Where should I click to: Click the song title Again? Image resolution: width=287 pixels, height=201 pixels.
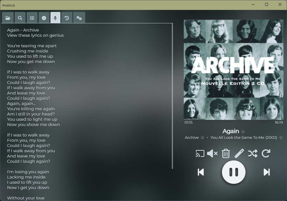(x=231, y=131)
